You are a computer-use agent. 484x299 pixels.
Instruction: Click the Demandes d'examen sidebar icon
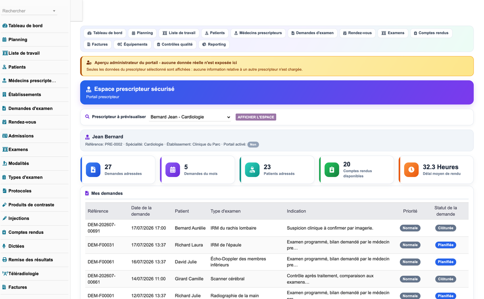4,108
